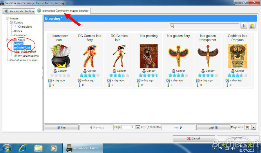Select the Isis golden fiery thumbnail
Viewport: 261px width, 153px height.
(178, 56)
